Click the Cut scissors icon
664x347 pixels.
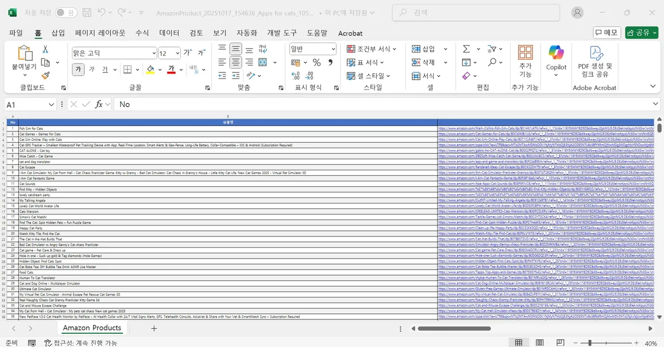tap(45, 49)
